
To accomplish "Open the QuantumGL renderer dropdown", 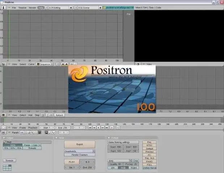I will 79,151.
